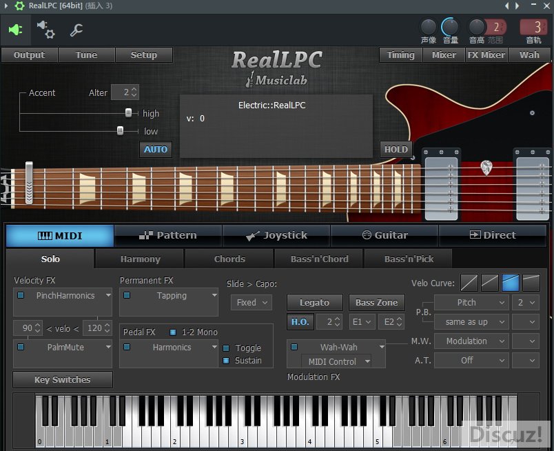
Task: Open the Harmony mode tab
Action: 140,259
